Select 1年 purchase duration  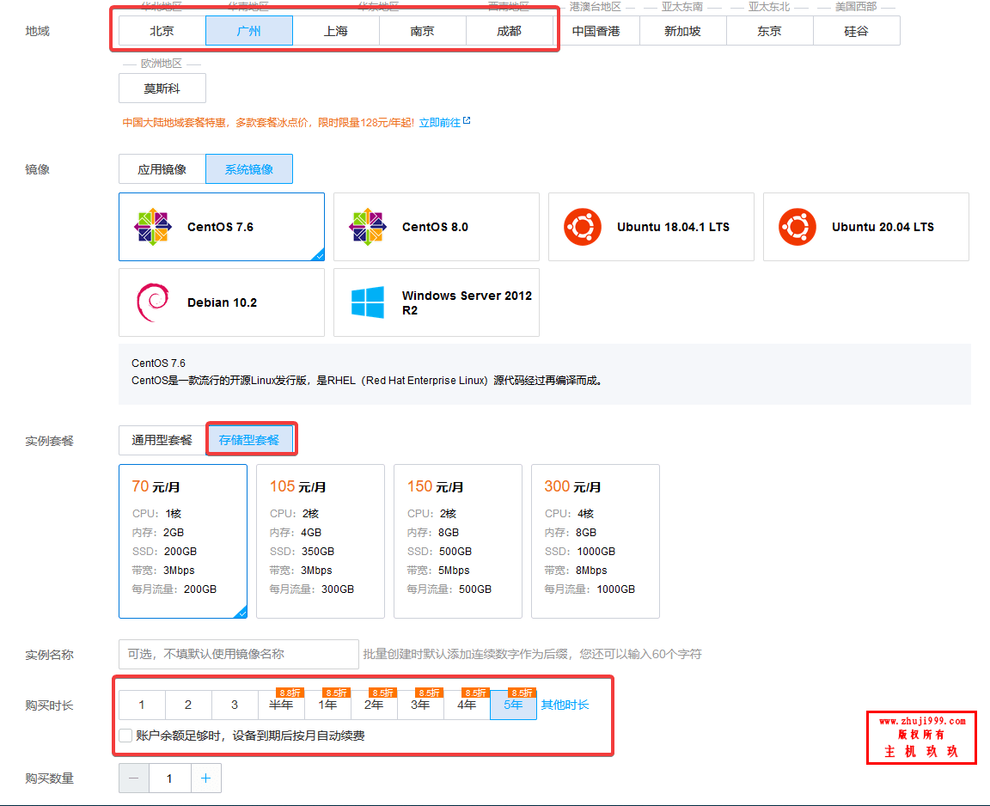pyautogui.click(x=327, y=705)
